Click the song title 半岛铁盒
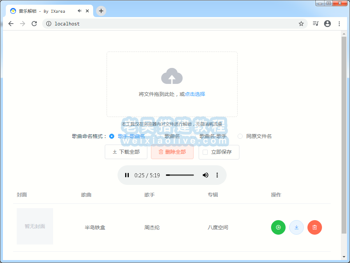The width and height of the screenshot is (350, 263). 95,227
